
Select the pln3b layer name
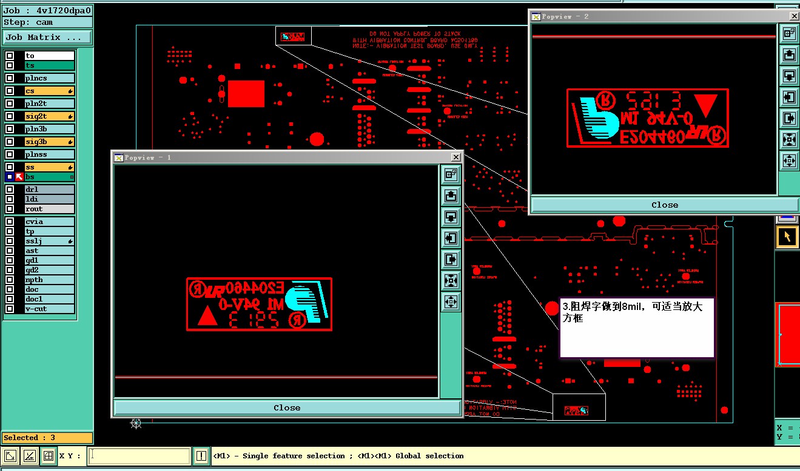coord(49,129)
